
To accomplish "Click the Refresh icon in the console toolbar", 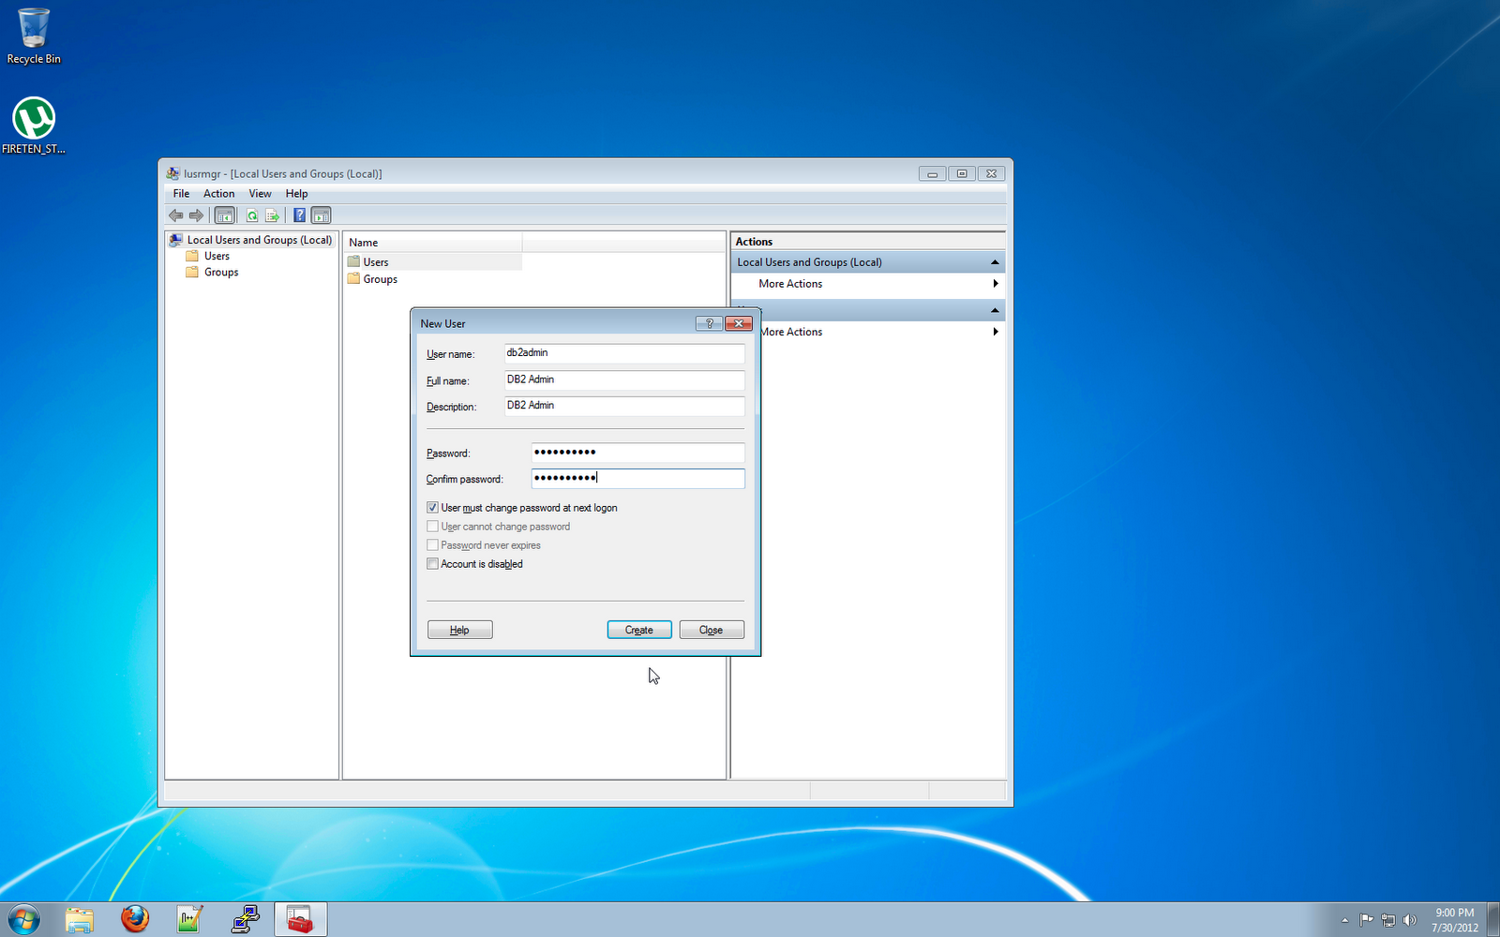I will tap(252, 215).
